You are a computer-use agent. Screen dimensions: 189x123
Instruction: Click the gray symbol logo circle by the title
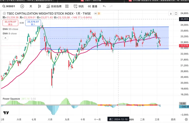click(4, 13)
